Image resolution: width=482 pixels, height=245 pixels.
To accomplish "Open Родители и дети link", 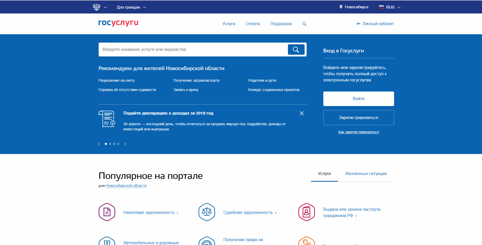I will pos(262,80).
